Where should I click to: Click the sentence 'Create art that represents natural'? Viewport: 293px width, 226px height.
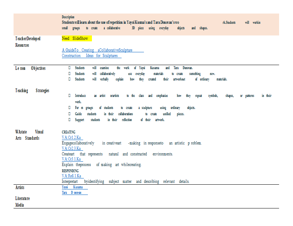(117, 154)
